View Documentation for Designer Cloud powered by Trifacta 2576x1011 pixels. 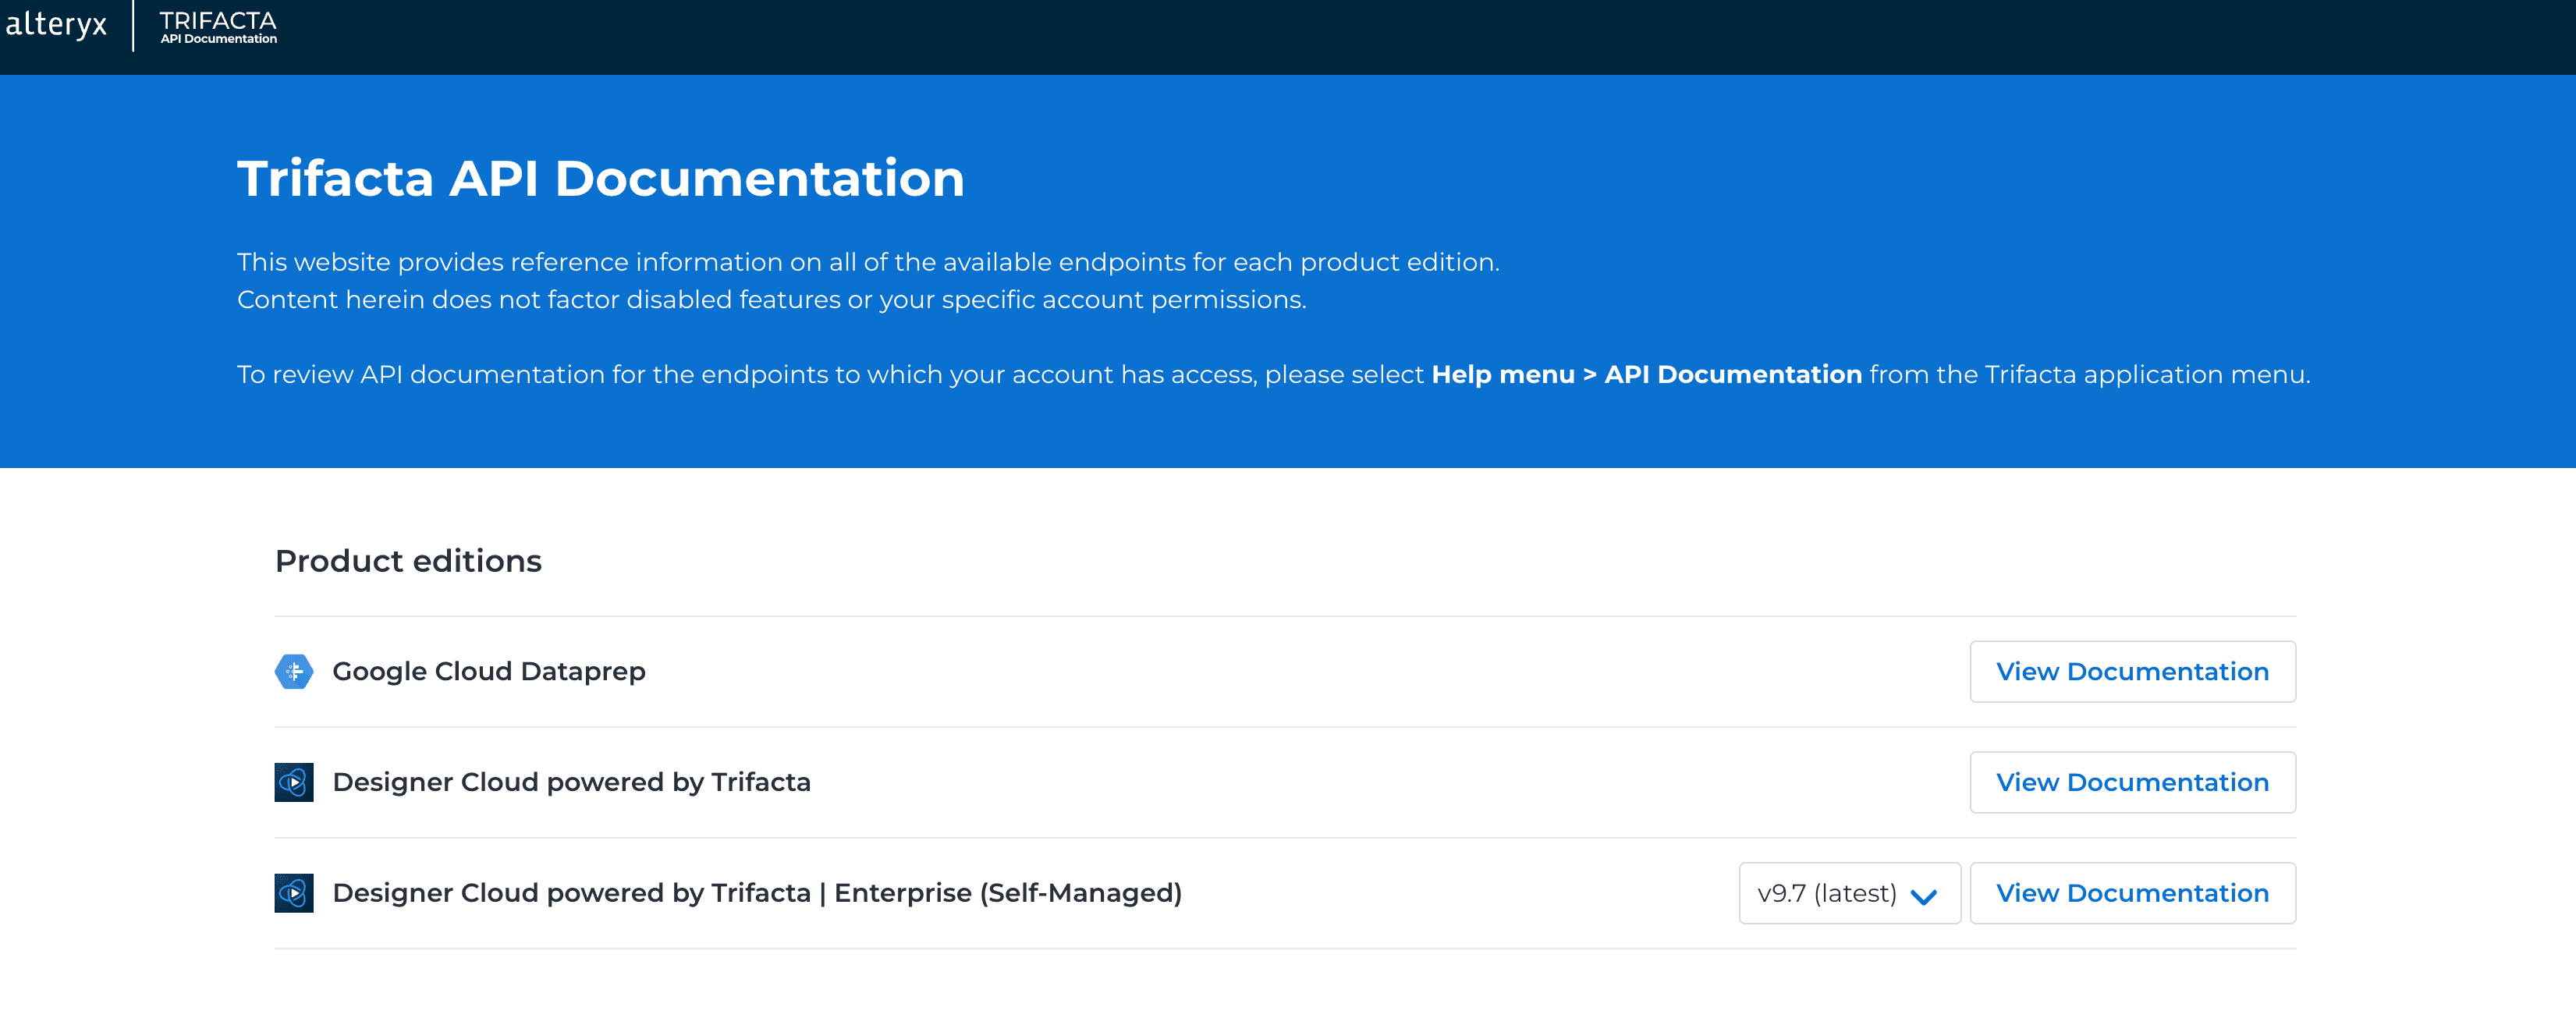(2132, 782)
